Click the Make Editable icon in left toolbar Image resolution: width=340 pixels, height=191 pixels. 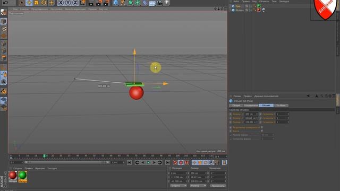tap(4, 12)
